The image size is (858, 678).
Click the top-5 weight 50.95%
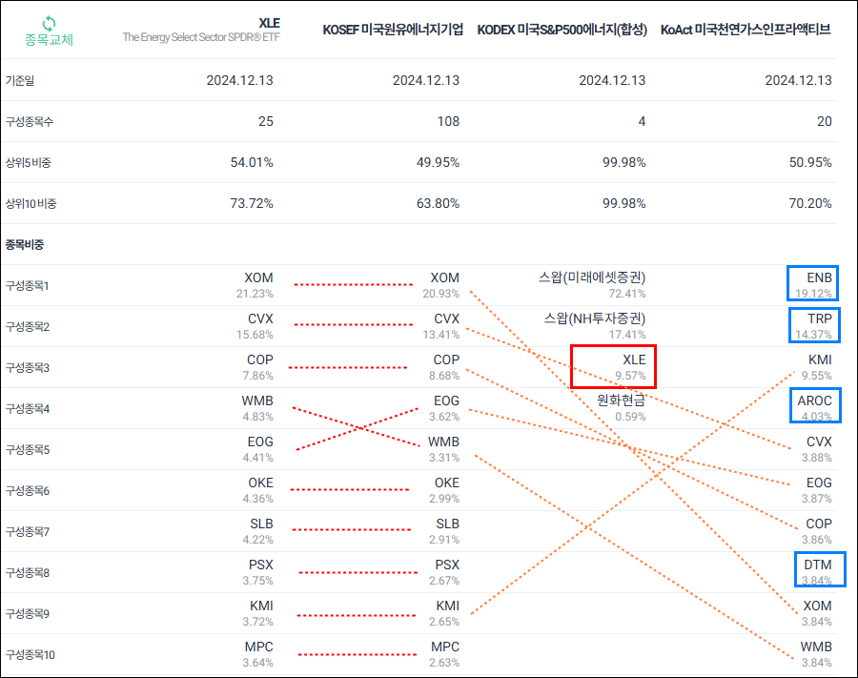(810, 162)
